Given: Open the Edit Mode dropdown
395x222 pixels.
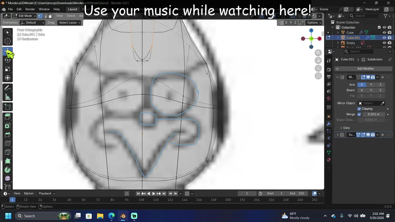Looking at the screenshot, I should [24, 16].
